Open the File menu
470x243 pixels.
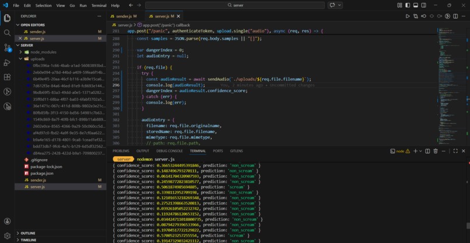pos(16,5)
